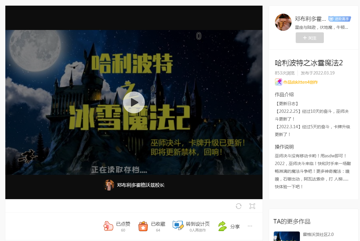This screenshot has height=241, width=360.
Task: Follow the author with the 关注 button
Action: click(x=310, y=38)
